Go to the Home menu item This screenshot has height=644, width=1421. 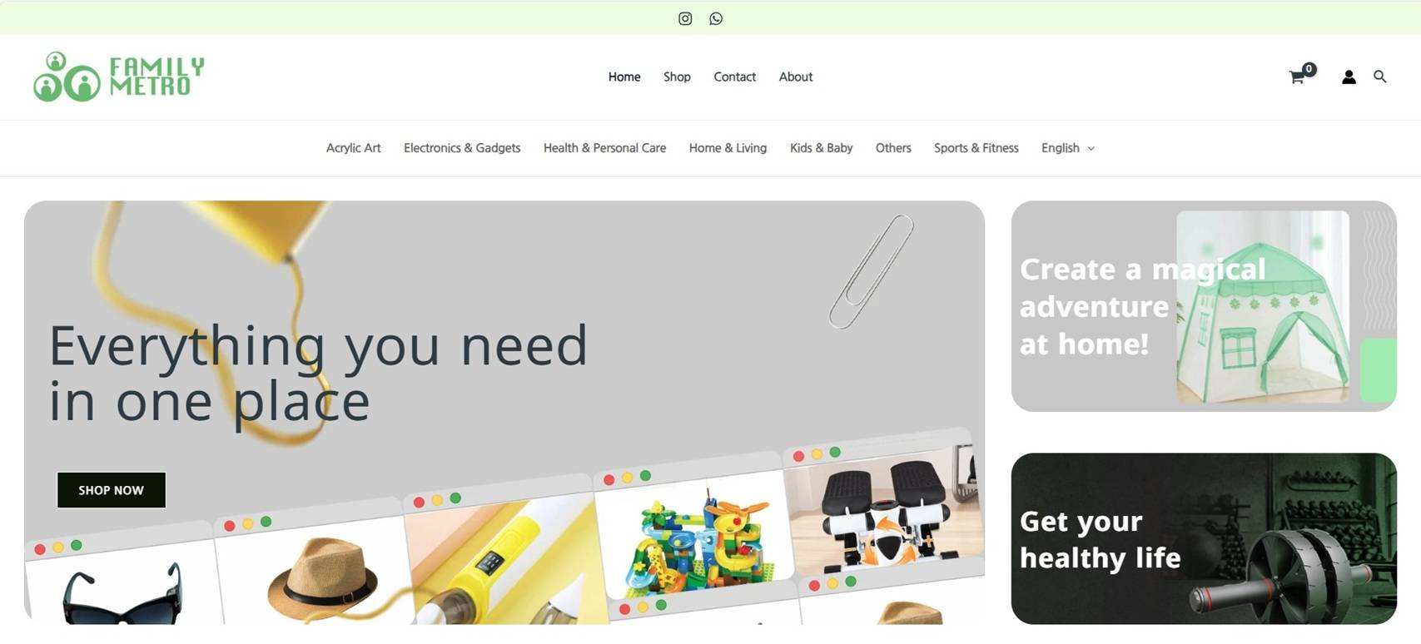[624, 77]
